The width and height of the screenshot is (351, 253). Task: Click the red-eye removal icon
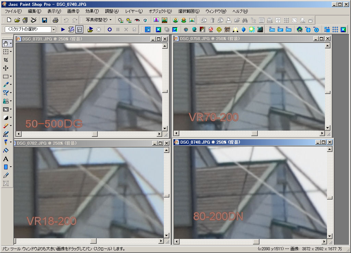click(137, 20)
